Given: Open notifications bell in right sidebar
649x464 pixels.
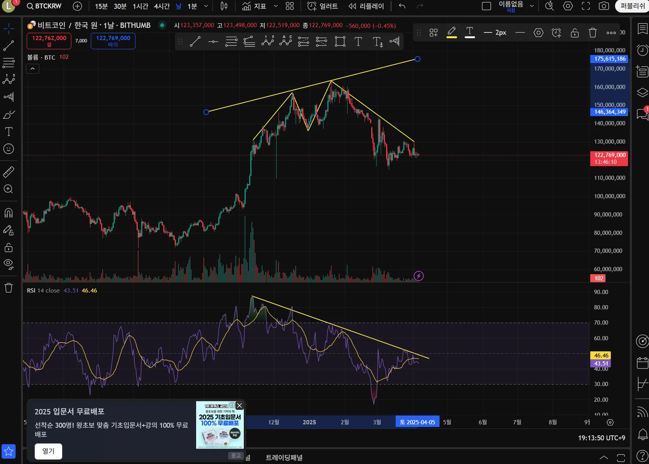Looking at the screenshot, I should click(642, 434).
